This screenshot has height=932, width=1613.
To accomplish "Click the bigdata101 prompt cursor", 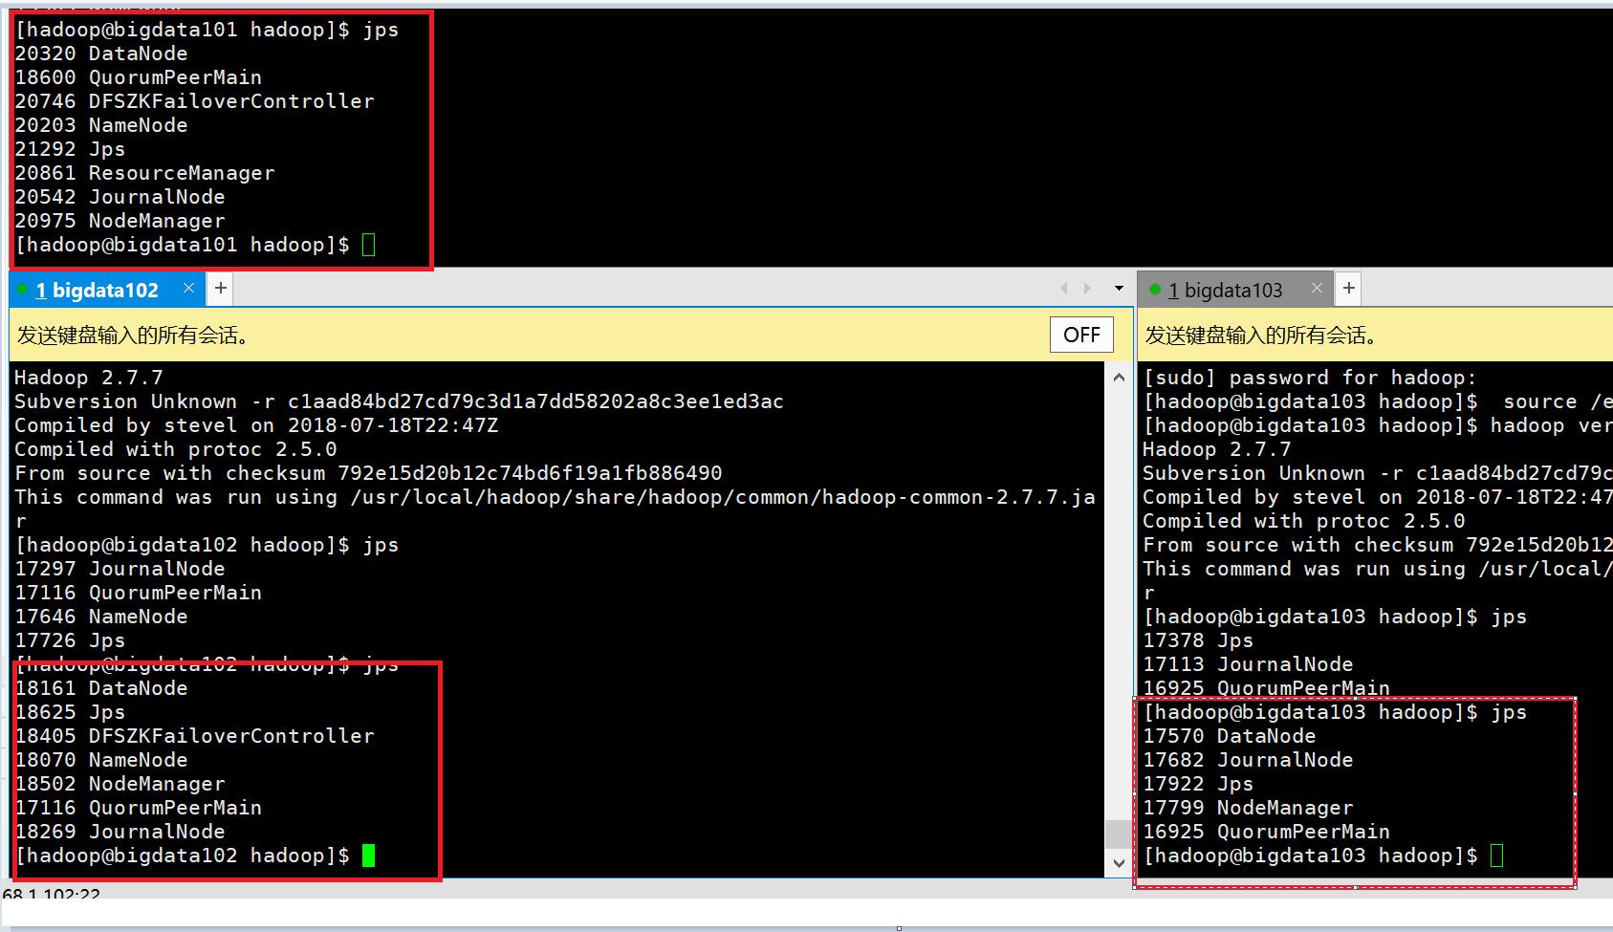I will pos(369,245).
